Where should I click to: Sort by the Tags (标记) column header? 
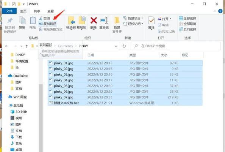(x=192, y=55)
